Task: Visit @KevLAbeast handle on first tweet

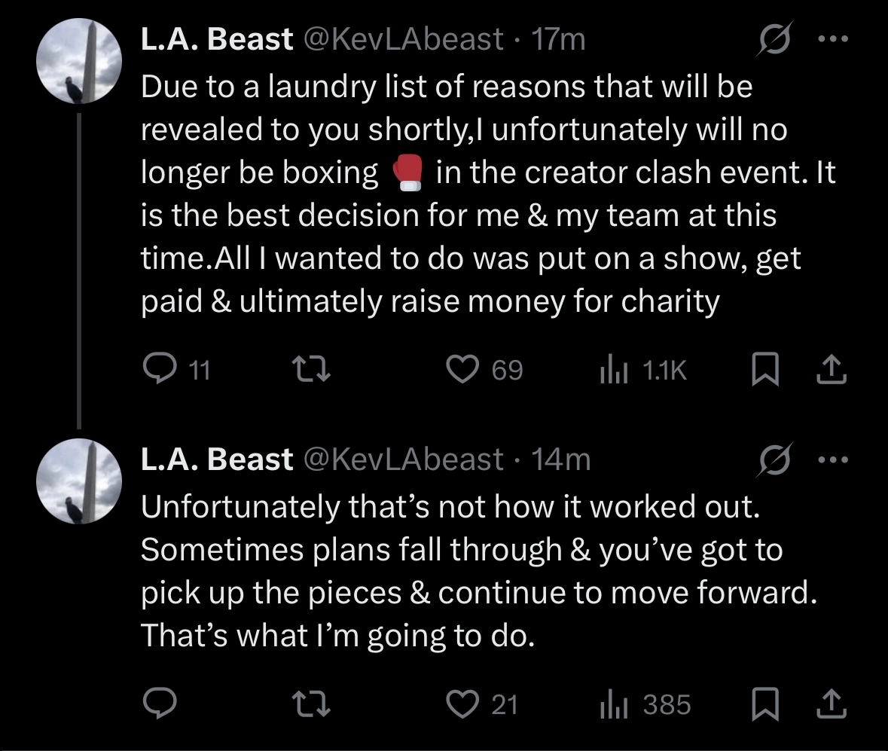Action: click(x=403, y=39)
